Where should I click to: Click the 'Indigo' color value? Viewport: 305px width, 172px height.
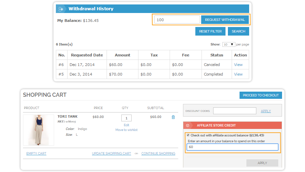click(x=82, y=129)
